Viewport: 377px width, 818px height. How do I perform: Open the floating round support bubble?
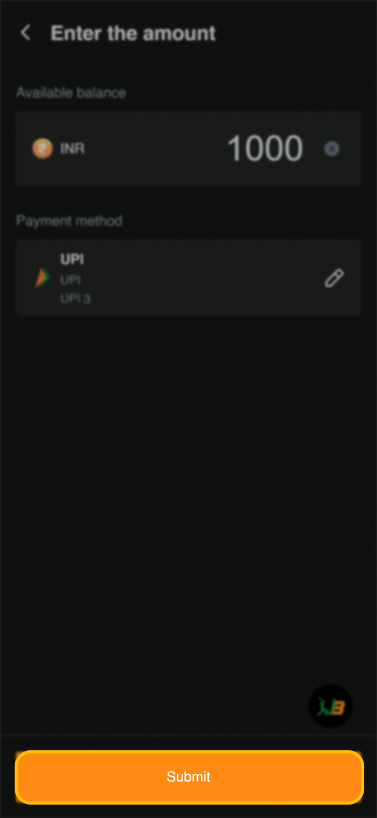click(x=330, y=706)
